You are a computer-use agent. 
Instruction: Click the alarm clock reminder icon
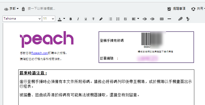pyautogui.click(x=169, y=9)
